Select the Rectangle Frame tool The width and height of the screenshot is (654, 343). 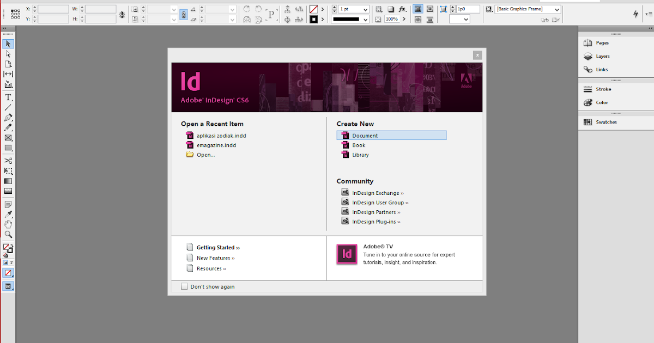click(x=8, y=138)
